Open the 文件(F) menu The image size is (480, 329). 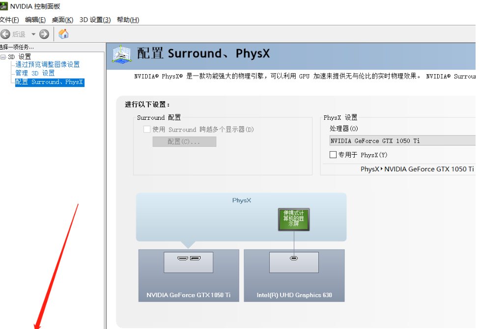tap(9, 20)
